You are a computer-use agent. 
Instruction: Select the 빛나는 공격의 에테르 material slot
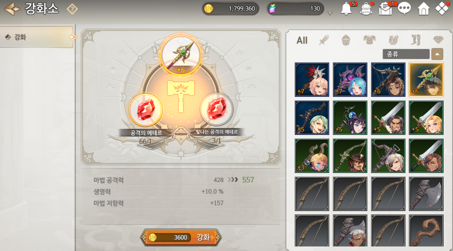217,110
